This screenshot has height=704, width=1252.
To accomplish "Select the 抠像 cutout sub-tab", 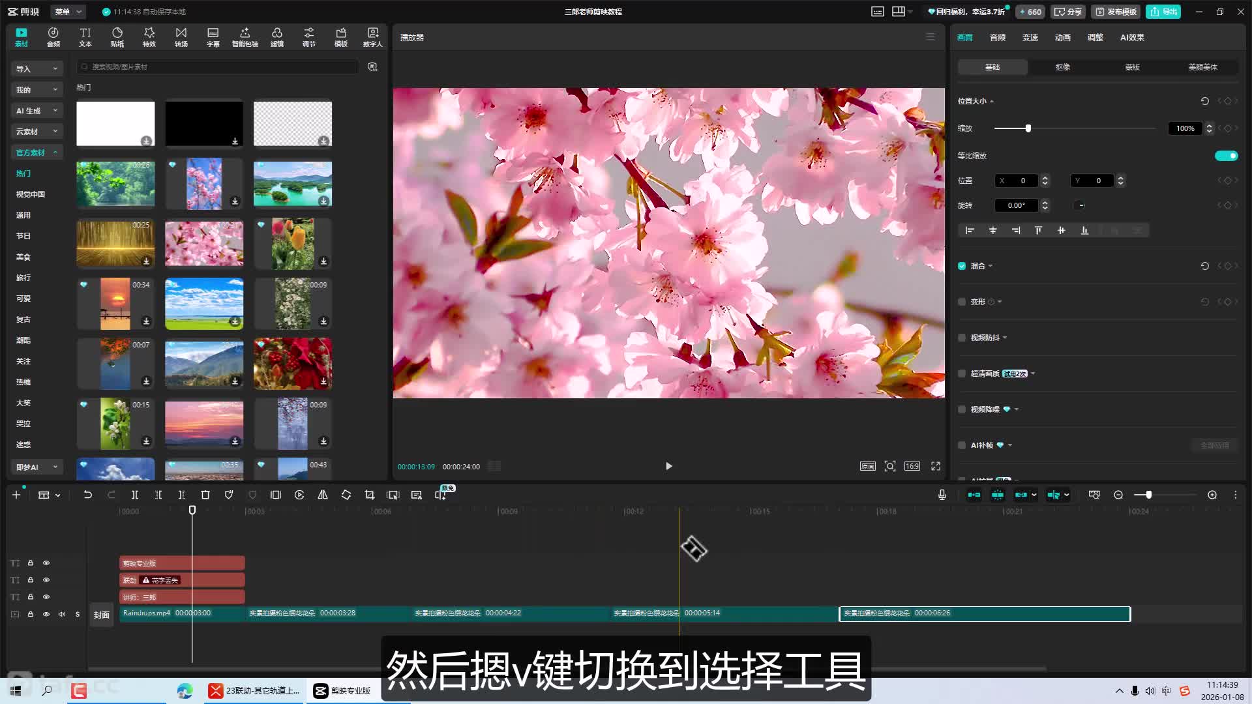I will 1062,67.
